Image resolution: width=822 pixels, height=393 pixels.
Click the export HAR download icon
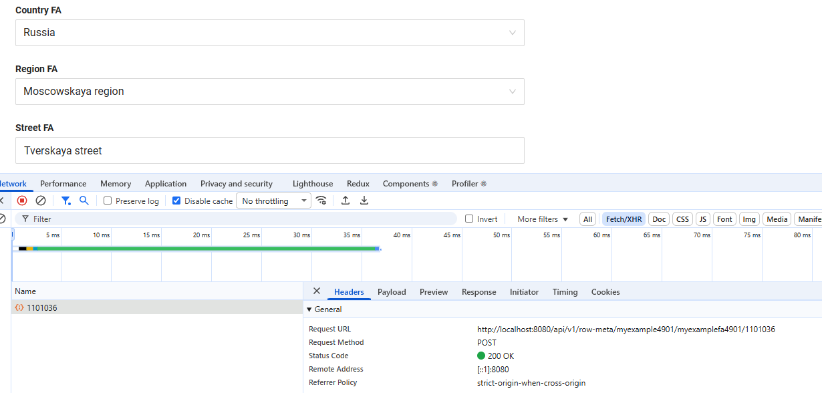coord(364,201)
